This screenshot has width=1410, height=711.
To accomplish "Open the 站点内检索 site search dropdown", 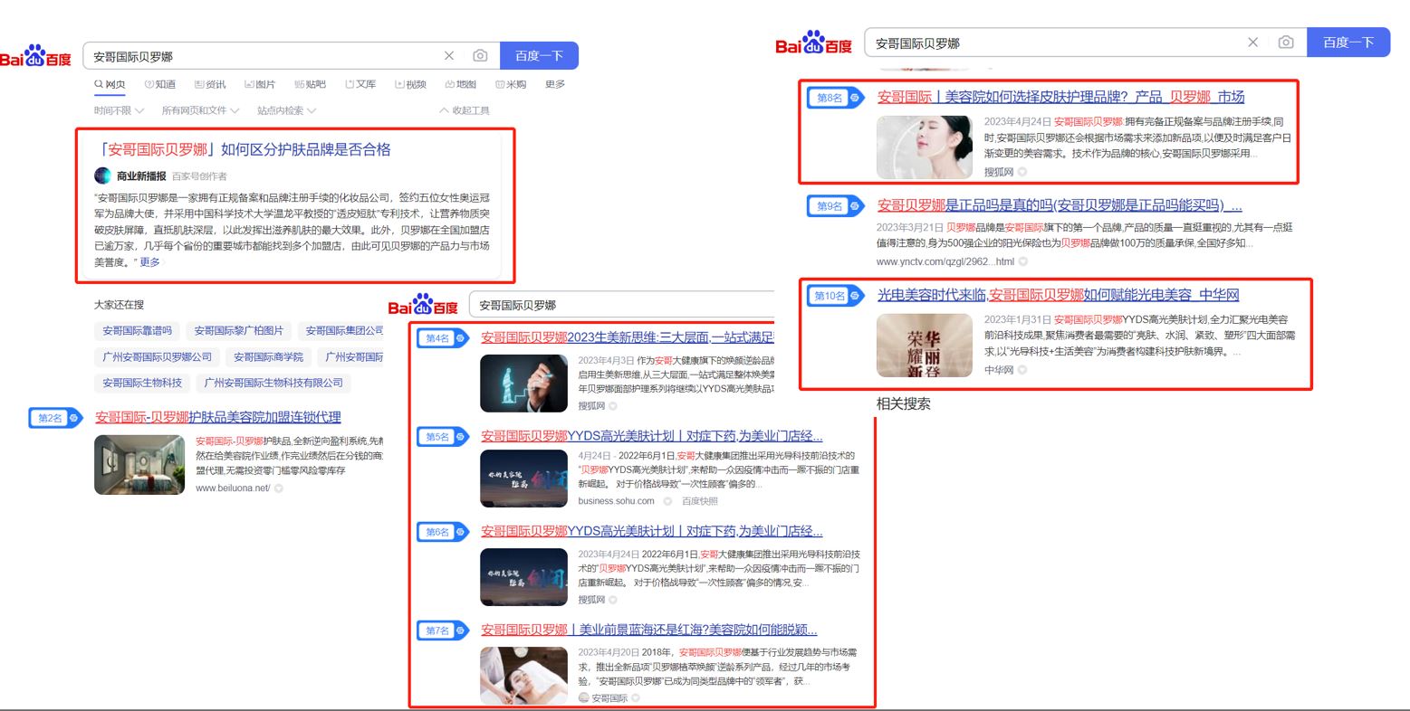I will click(x=286, y=110).
